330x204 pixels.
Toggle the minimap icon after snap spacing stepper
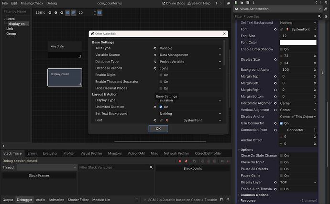[x=100, y=12]
